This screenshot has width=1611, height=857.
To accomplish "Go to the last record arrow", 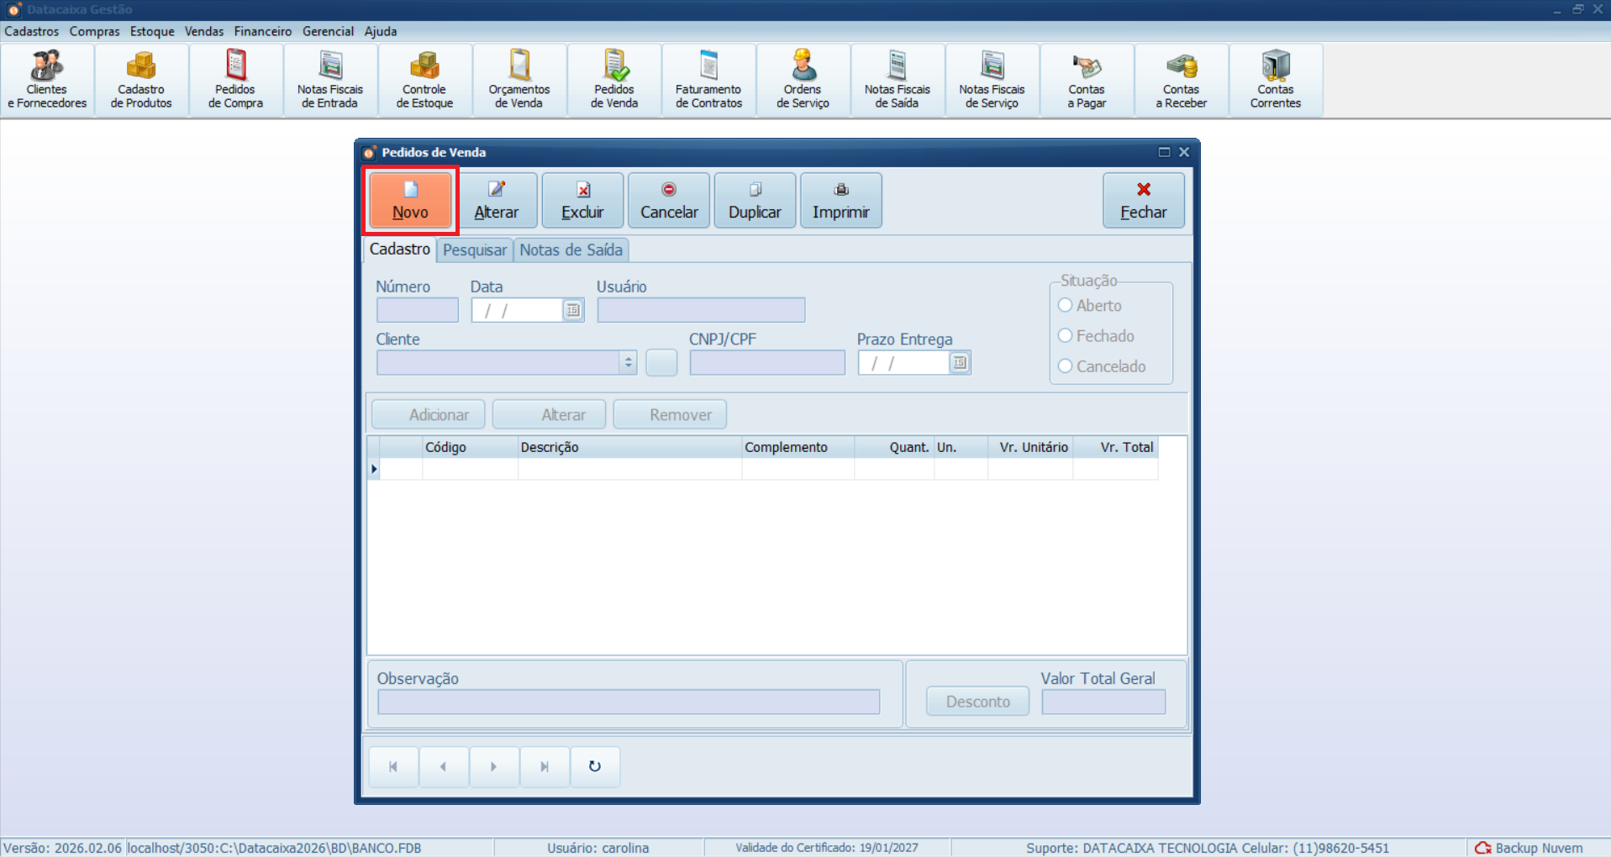I will coord(545,766).
